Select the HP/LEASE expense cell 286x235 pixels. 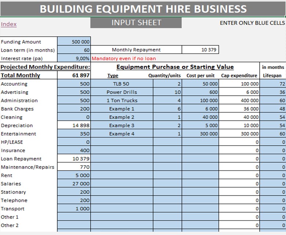(74, 142)
